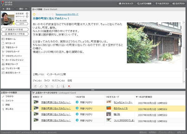Screen dimensions: 187x134
Task: Click the お問い合せ footer link
Action: click(181, 132)
